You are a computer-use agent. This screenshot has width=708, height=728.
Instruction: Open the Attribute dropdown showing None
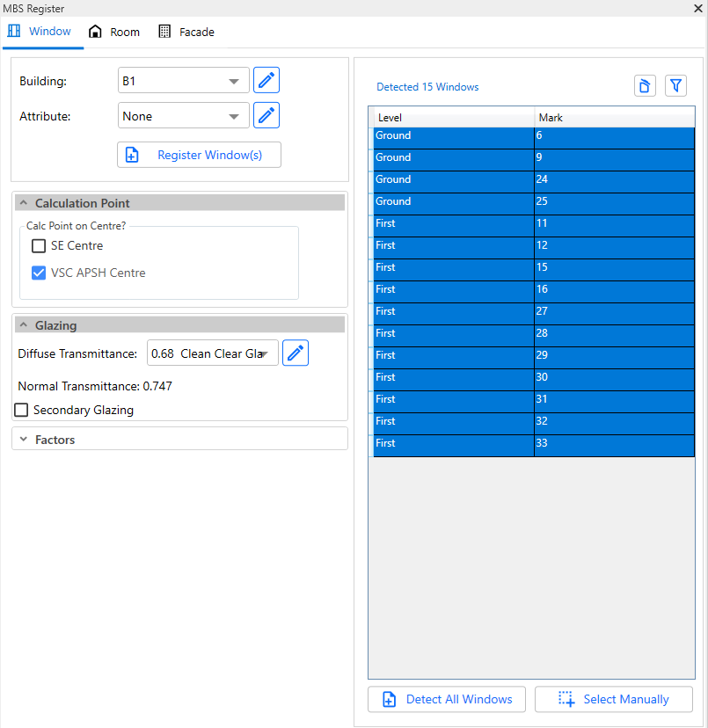(183, 115)
